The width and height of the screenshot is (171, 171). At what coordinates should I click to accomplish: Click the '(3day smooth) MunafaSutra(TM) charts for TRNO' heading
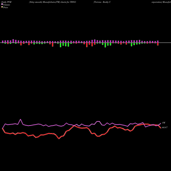pyautogui.click(x=52, y=2)
